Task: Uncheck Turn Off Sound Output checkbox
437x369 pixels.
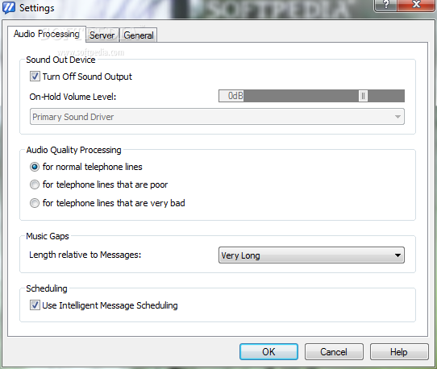Action: pyautogui.click(x=35, y=77)
